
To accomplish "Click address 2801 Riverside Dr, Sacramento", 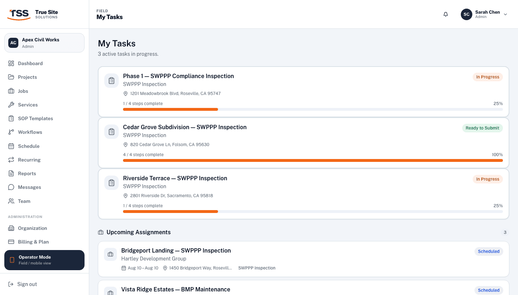I will [x=172, y=196].
